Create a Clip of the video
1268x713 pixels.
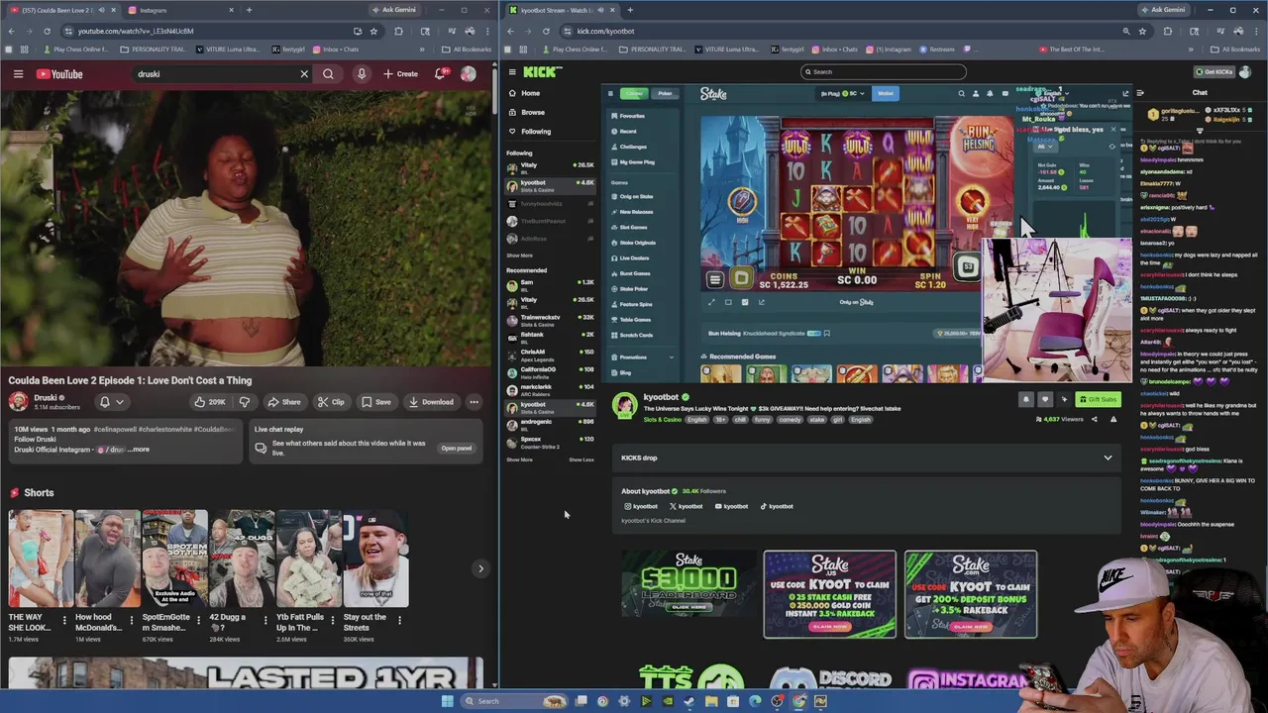tap(331, 402)
